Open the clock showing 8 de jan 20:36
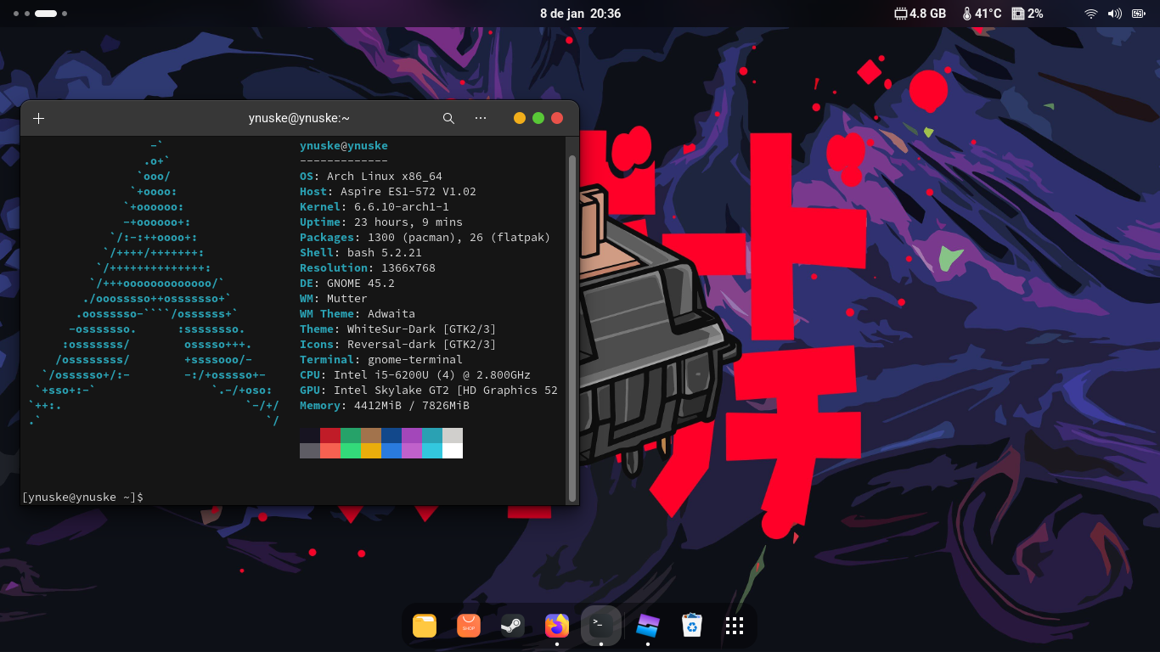Image resolution: width=1160 pixels, height=652 pixels. [580, 14]
